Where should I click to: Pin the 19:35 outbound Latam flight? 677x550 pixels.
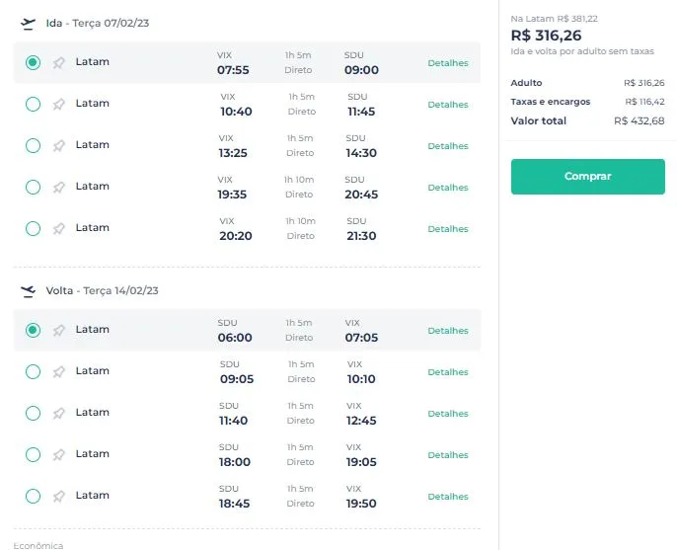click(59, 188)
